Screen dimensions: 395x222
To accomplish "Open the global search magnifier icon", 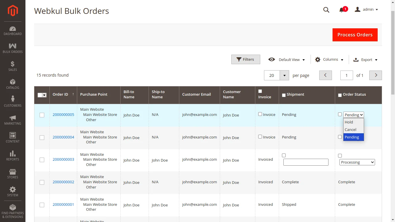I will (x=326, y=10).
